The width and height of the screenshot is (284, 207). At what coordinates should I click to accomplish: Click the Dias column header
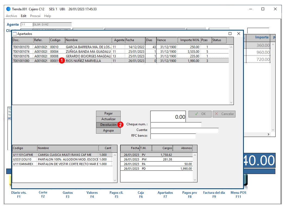pyautogui.click(x=151, y=40)
